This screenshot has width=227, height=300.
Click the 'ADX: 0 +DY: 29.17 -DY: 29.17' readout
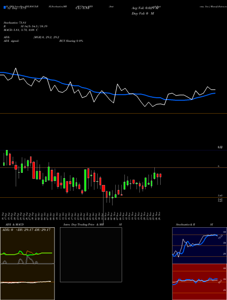[x=26, y=230]
